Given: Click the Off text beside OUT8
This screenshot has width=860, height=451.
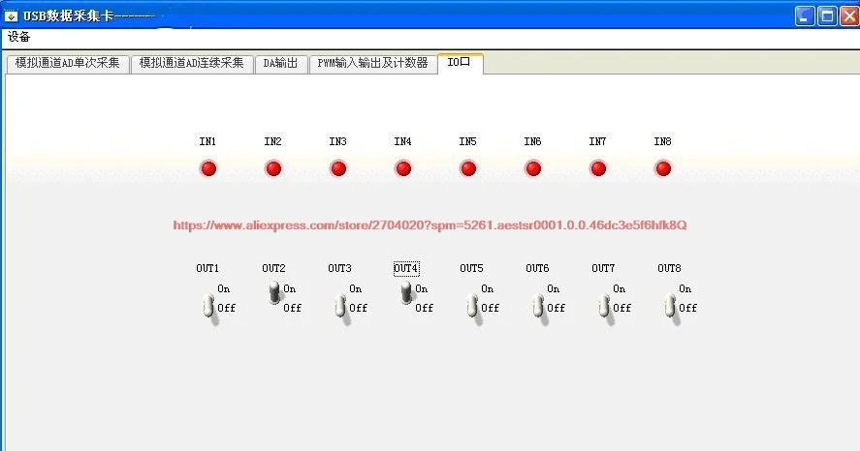Looking at the screenshot, I should pos(687,308).
